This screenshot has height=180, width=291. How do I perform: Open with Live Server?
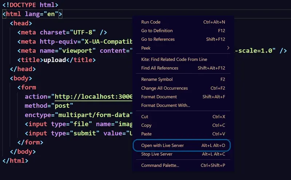pos(163,146)
